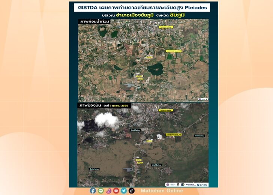Screen dimensions: 273x195
Task: Open the red YouTube icon
Action: coord(116,190)
